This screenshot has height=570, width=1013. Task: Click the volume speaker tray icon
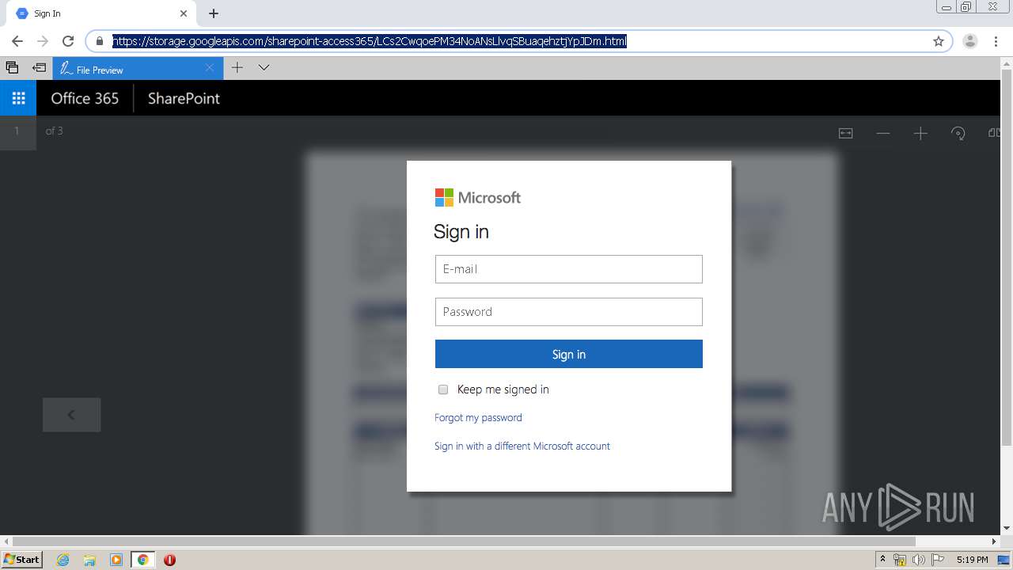pos(919,560)
